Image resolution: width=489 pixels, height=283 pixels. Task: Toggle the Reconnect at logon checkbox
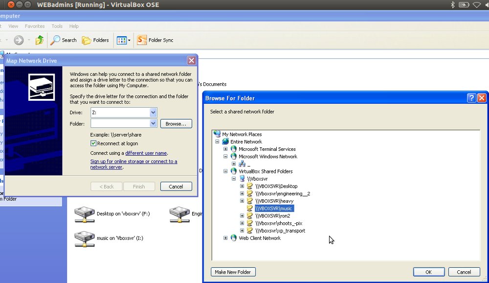coord(93,143)
